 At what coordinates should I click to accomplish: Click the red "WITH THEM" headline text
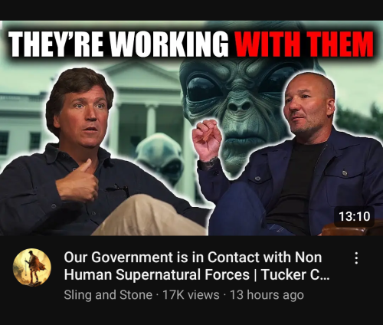pos(304,44)
